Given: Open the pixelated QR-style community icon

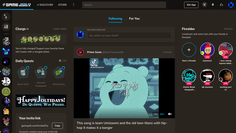Looking at the screenshot, I should 6,41.
